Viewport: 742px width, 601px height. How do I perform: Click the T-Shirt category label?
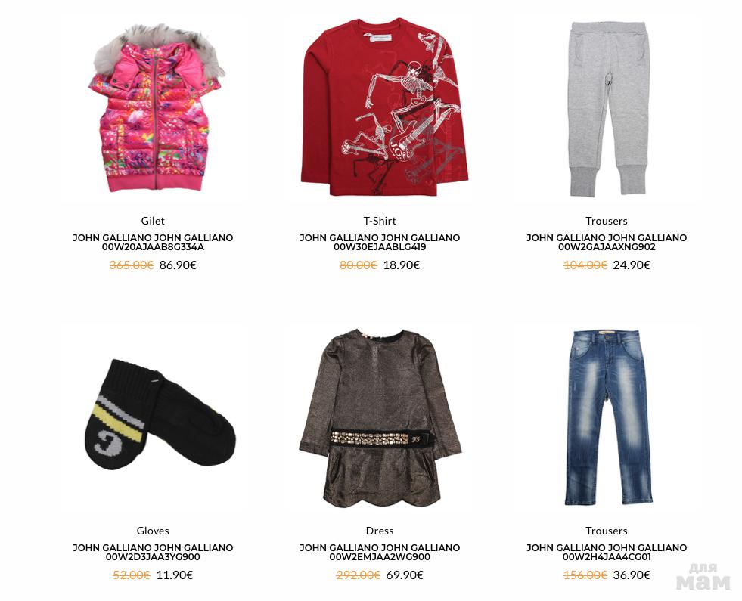[380, 221]
